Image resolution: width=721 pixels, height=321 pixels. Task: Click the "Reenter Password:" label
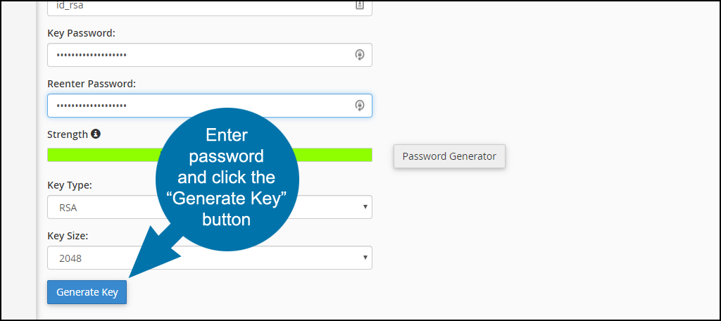tap(92, 84)
